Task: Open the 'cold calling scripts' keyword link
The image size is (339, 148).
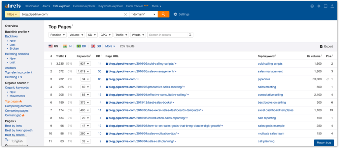Action: pos(270,64)
